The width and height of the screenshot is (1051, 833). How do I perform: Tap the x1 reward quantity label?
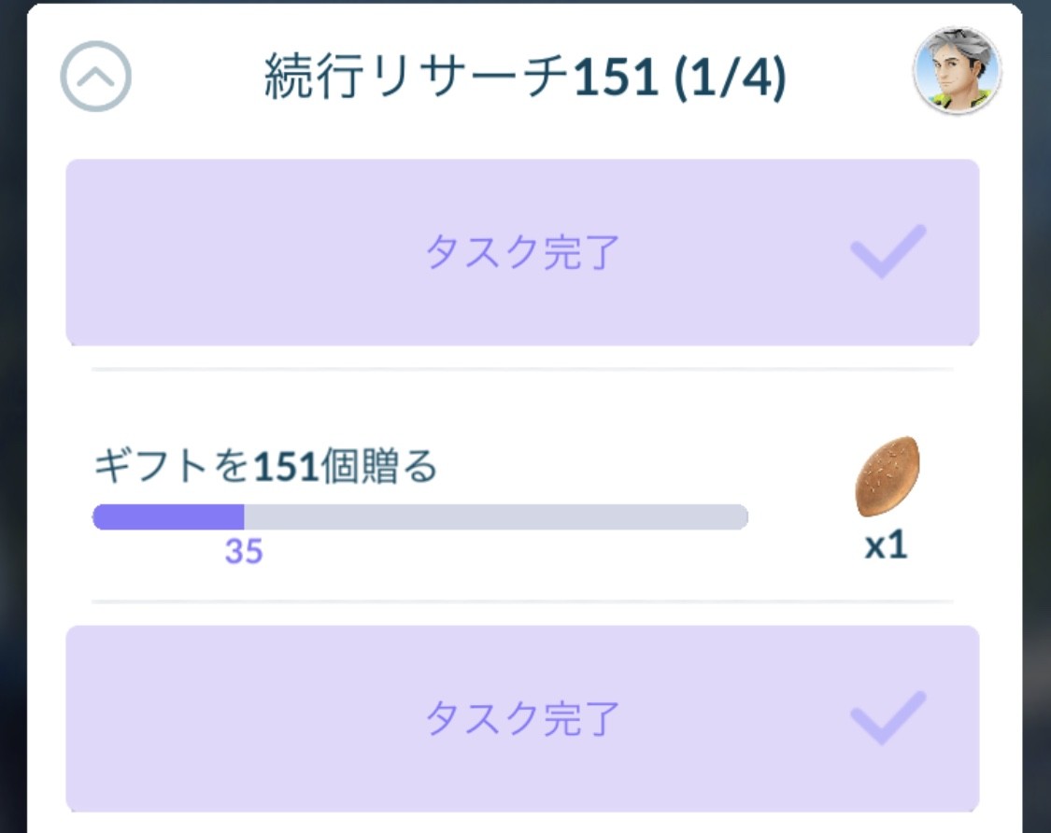click(x=886, y=546)
